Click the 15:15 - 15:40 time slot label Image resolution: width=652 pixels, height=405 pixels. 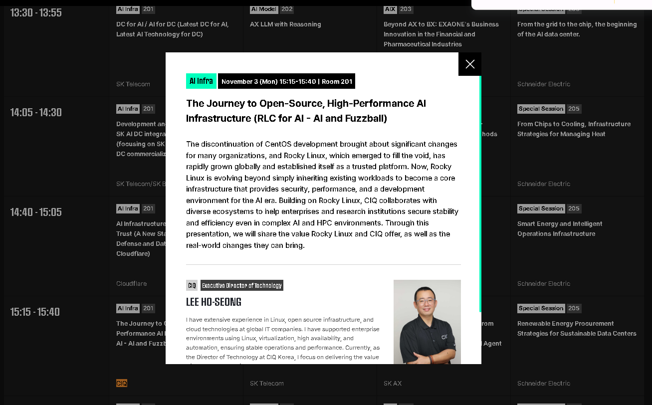tap(35, 312)
